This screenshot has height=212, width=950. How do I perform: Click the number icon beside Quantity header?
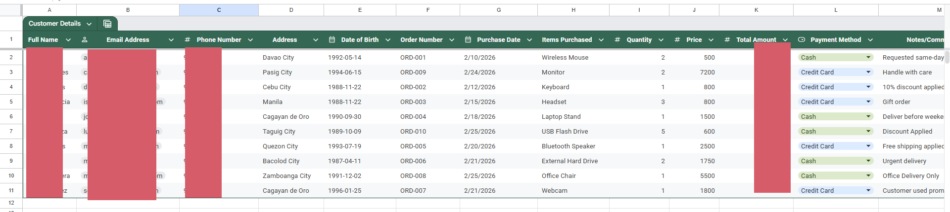click(617, 40)
